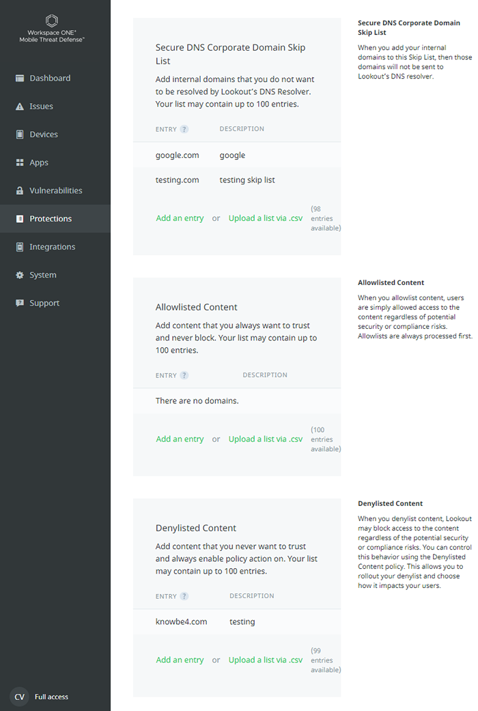Click the Full access account label
Screen dimensions: 478x711
coord(51,697)
